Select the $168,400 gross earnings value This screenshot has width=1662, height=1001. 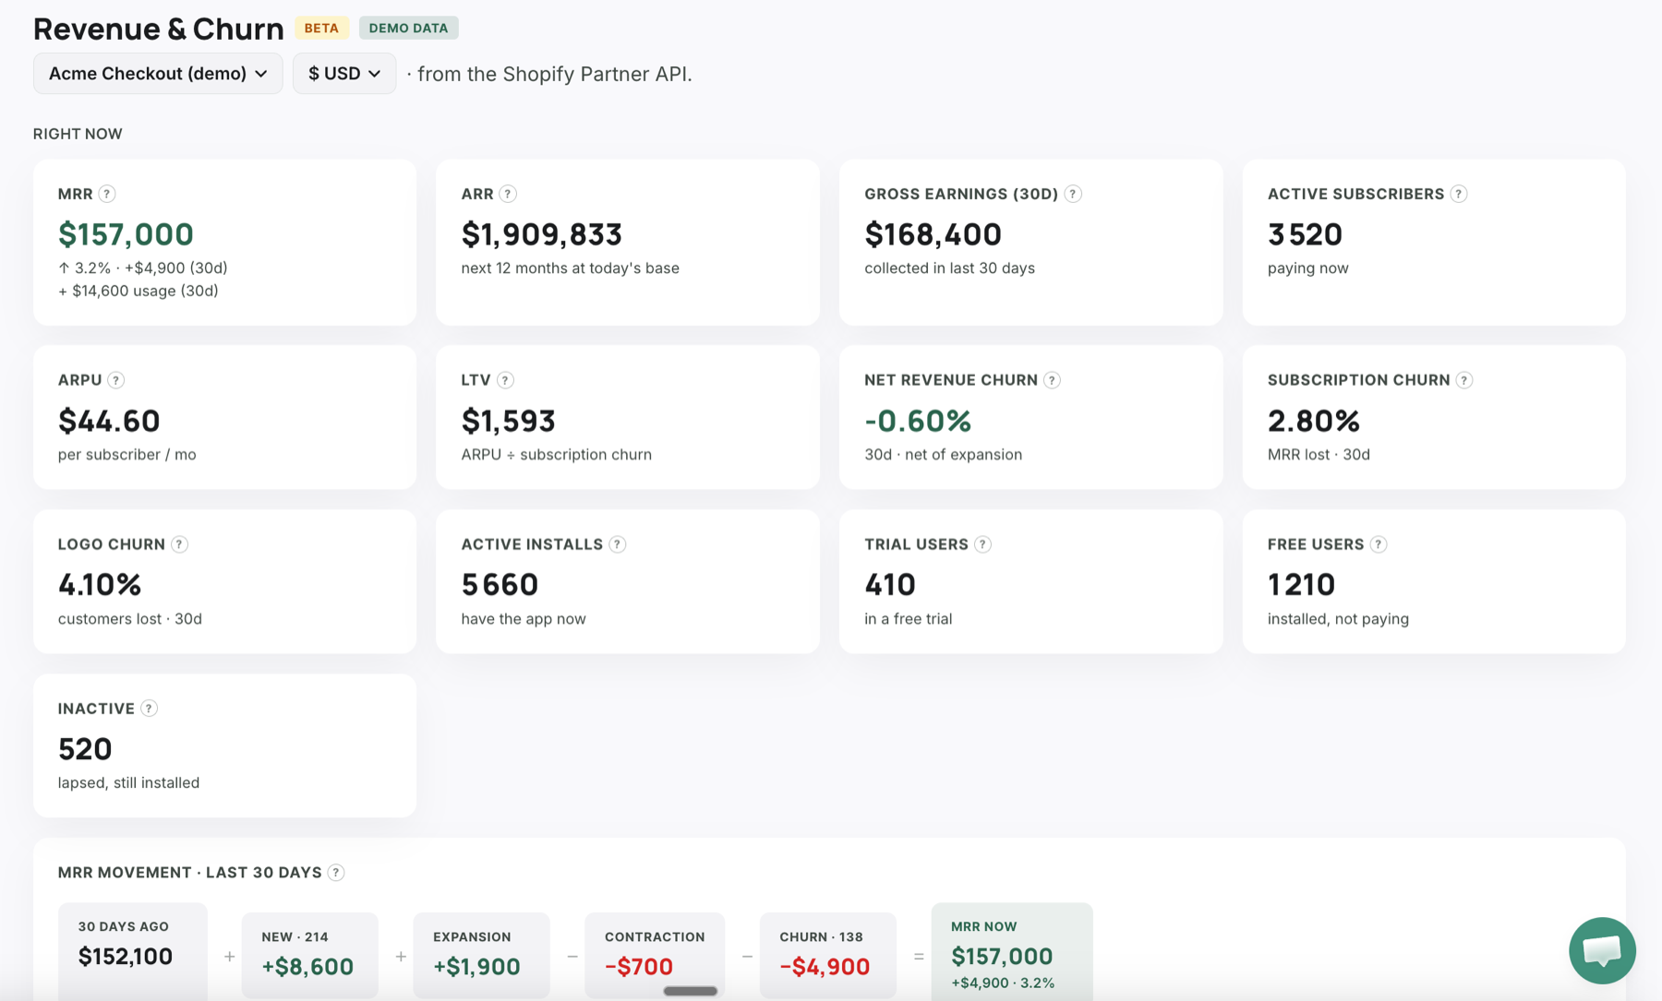click(933, 234)
